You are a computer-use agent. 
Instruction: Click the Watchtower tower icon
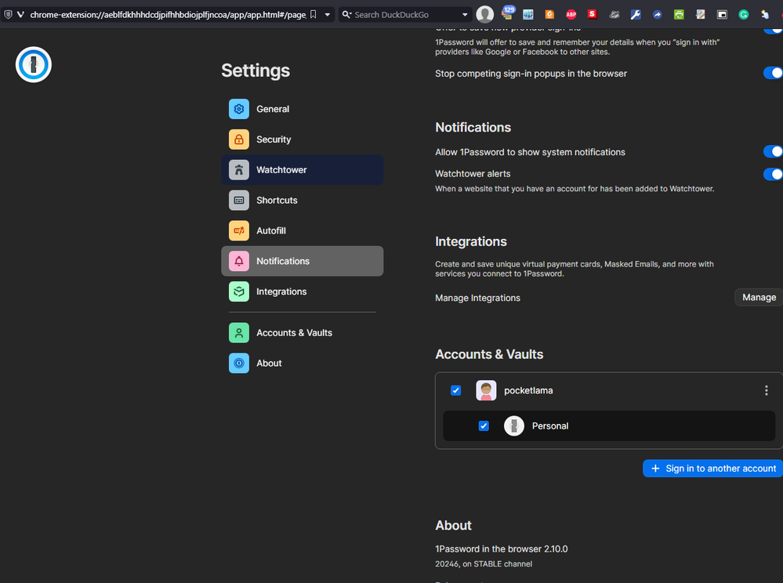(239, 170)
